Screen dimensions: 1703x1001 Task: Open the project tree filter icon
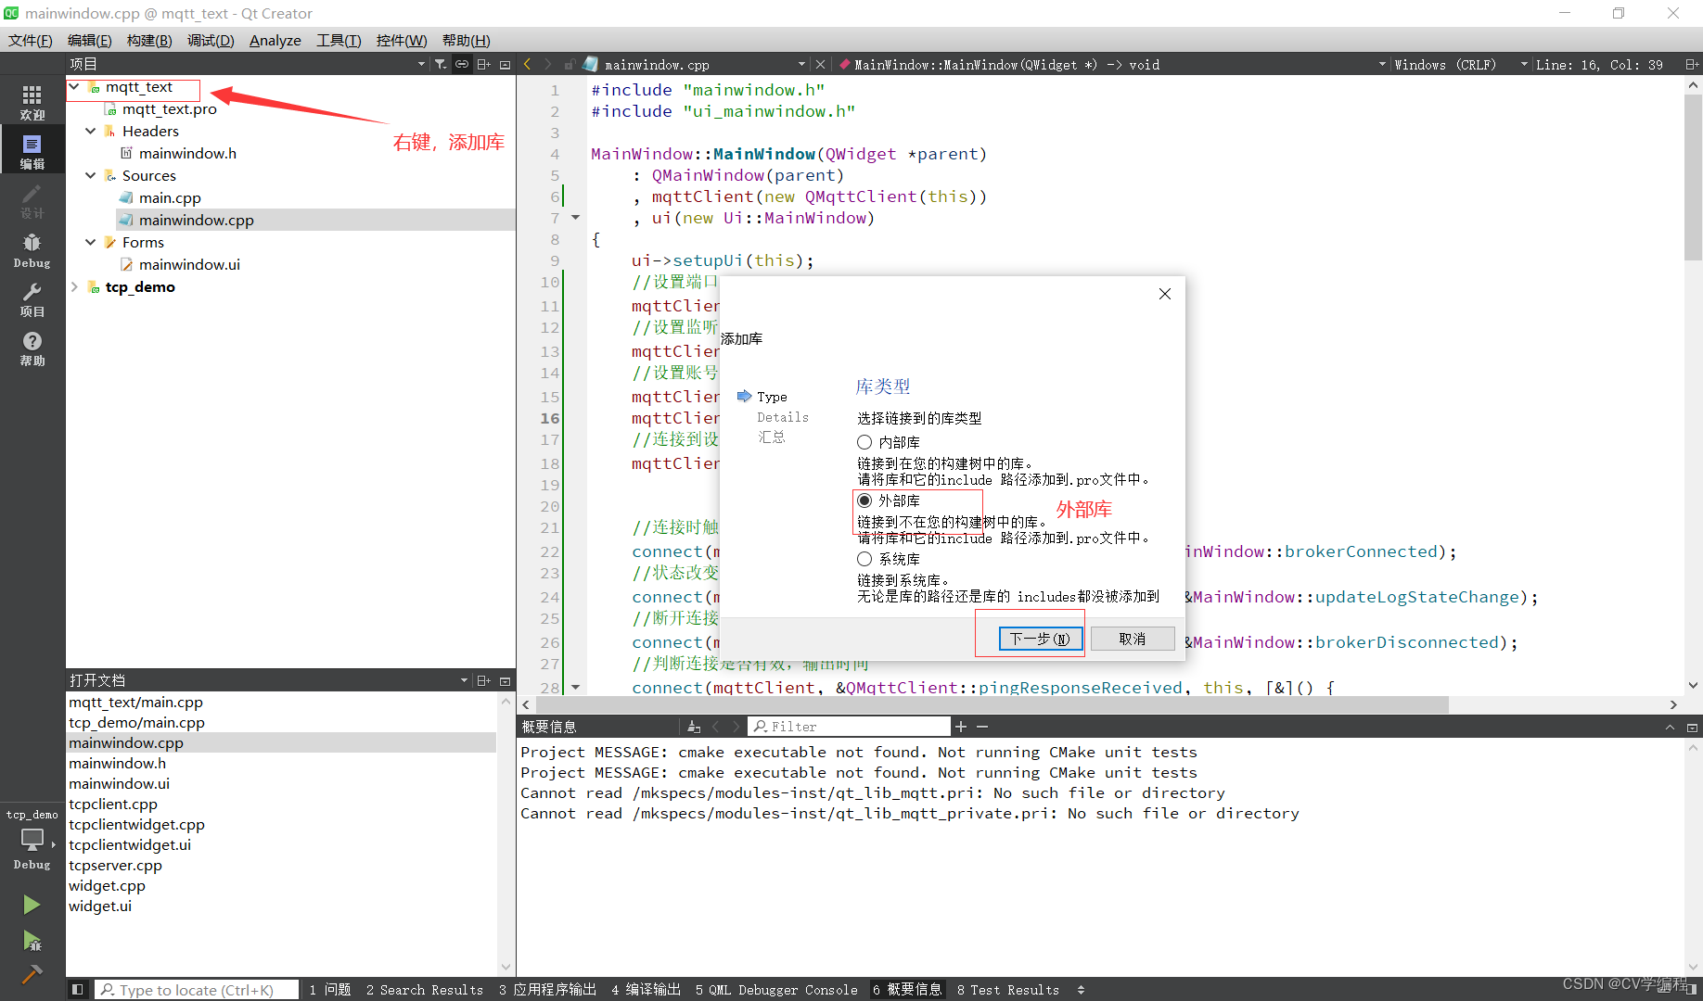[441, 64]
